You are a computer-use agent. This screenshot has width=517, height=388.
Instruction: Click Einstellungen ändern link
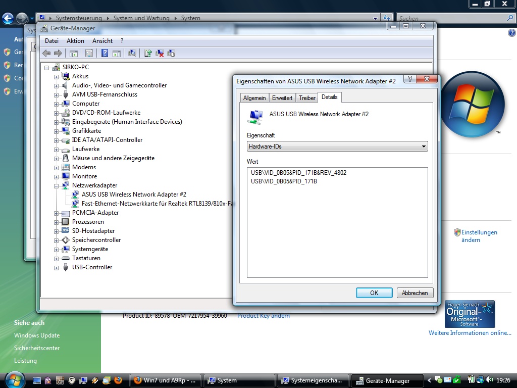pos(479,236)
